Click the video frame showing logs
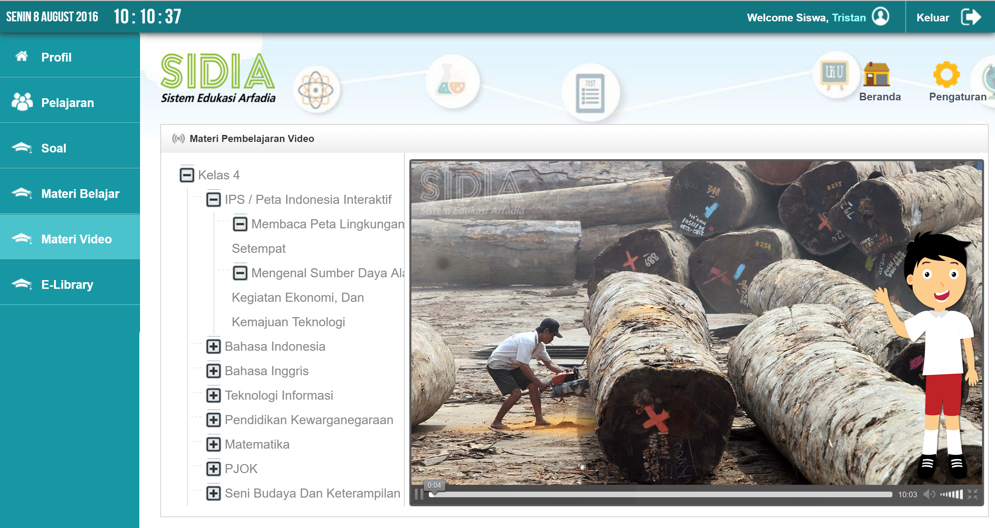The image size is (995, 528). tap(696, 322)
